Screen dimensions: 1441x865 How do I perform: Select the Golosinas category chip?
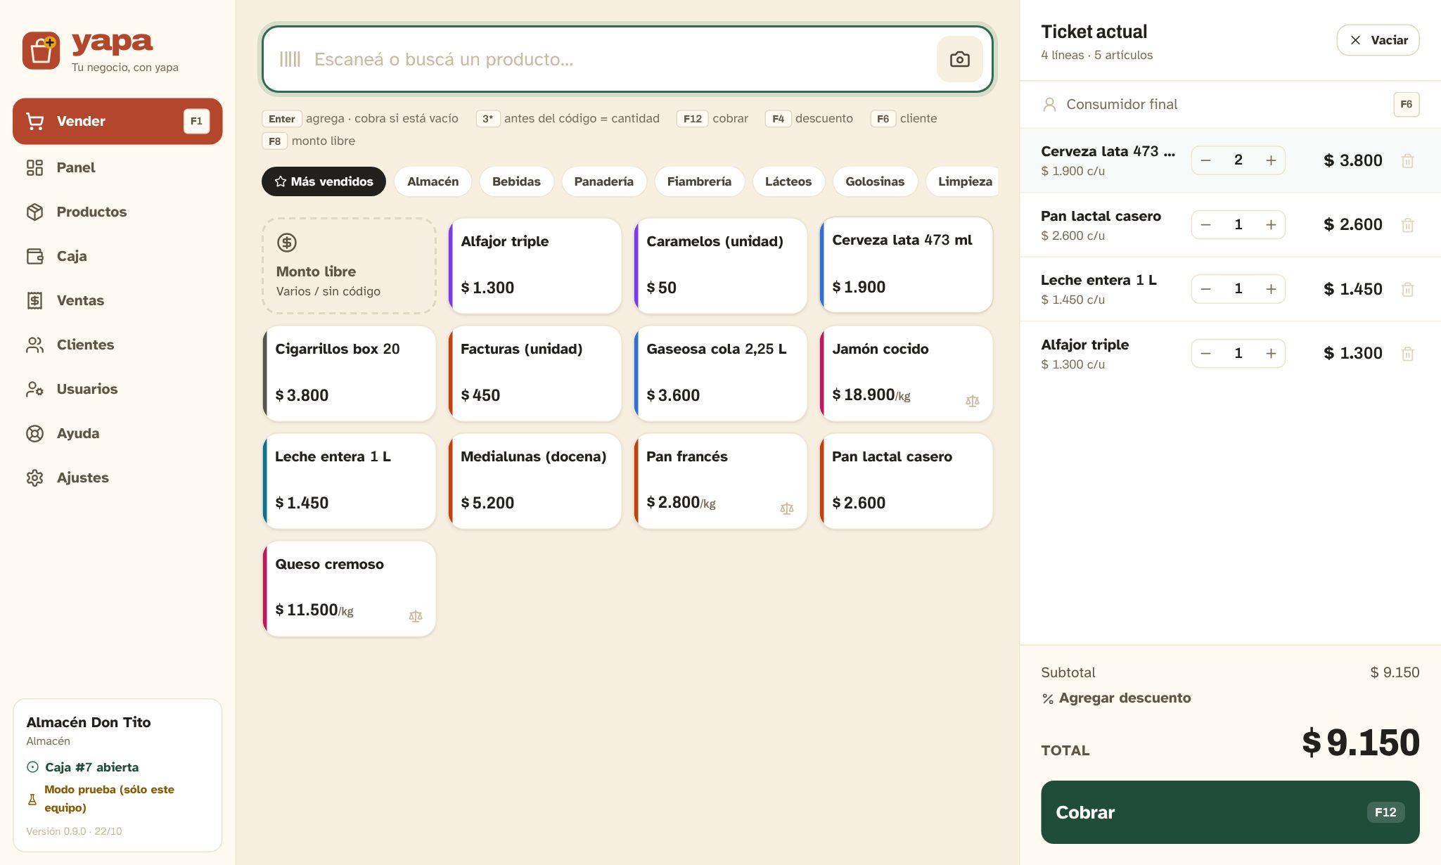pos(875,181)
